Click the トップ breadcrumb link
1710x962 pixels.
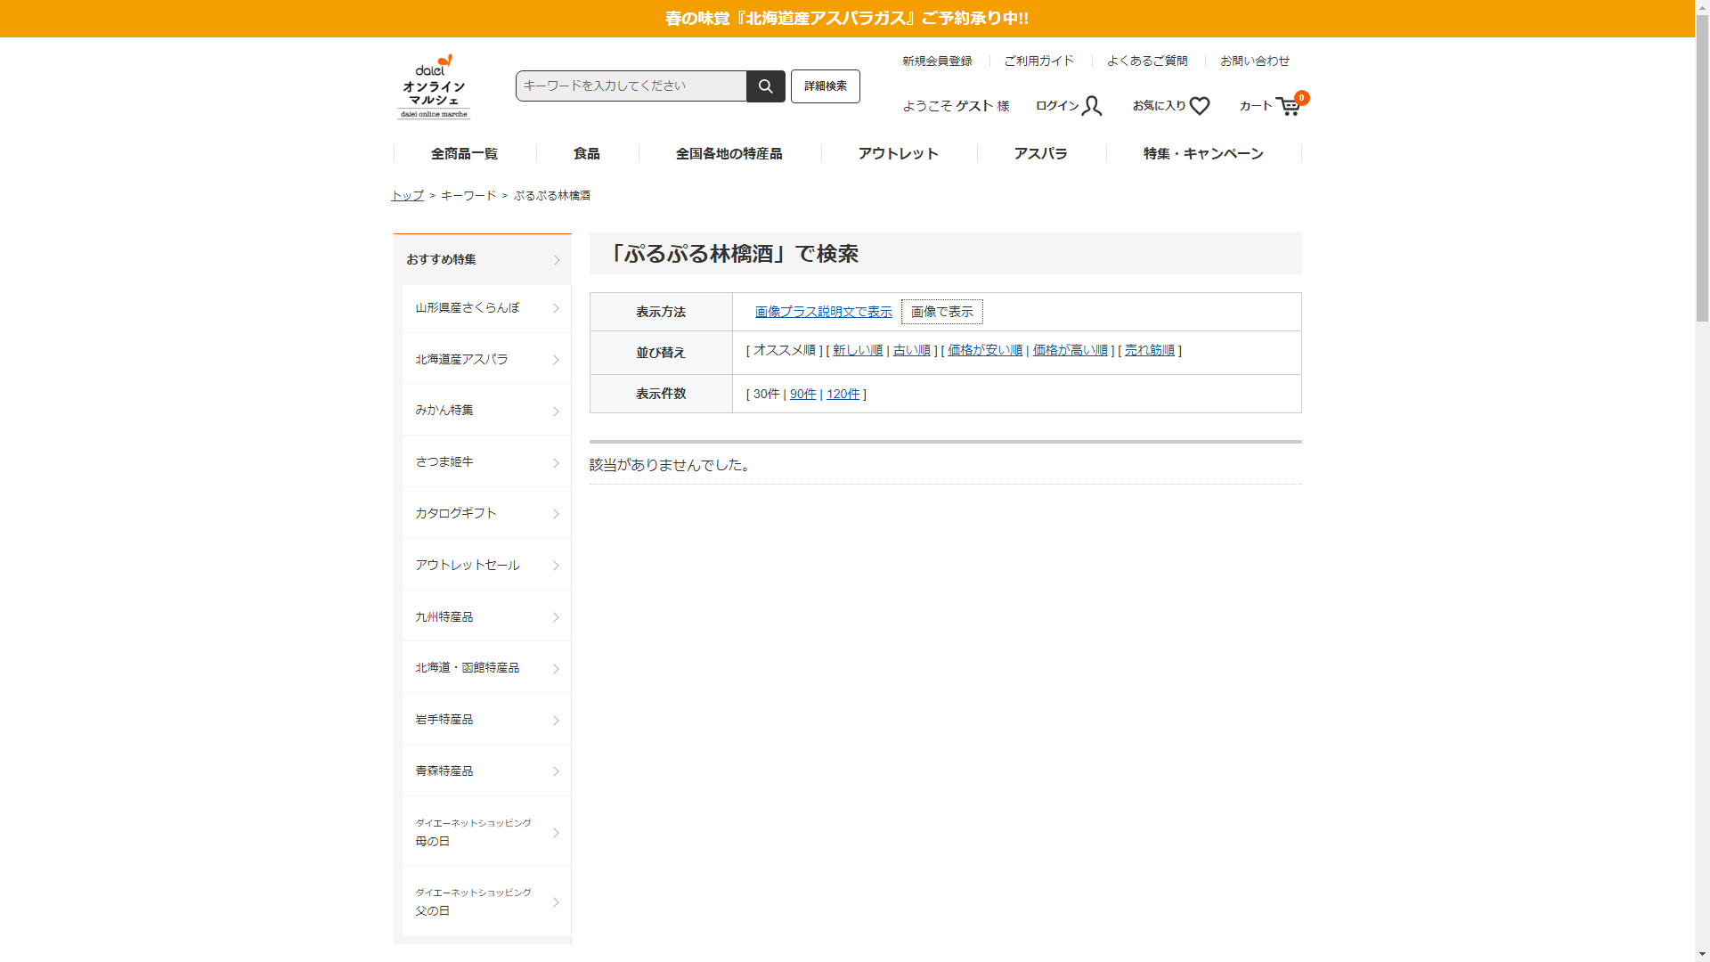407,195
